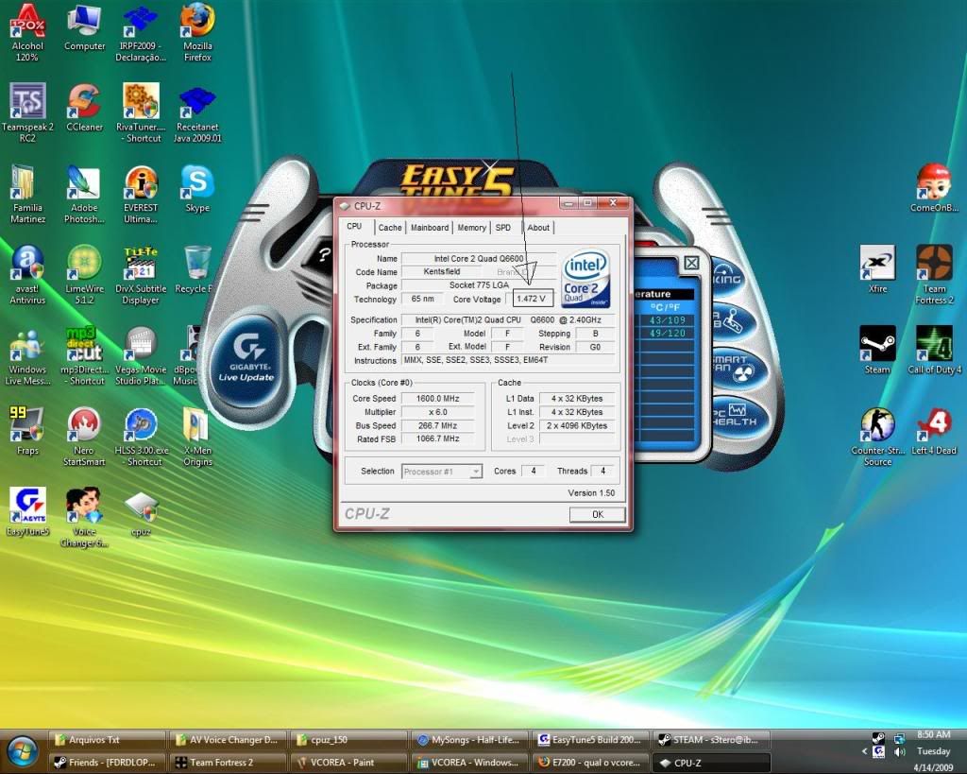
Task: Open Skype from the desktop
Action: click(x=197, y=190)
